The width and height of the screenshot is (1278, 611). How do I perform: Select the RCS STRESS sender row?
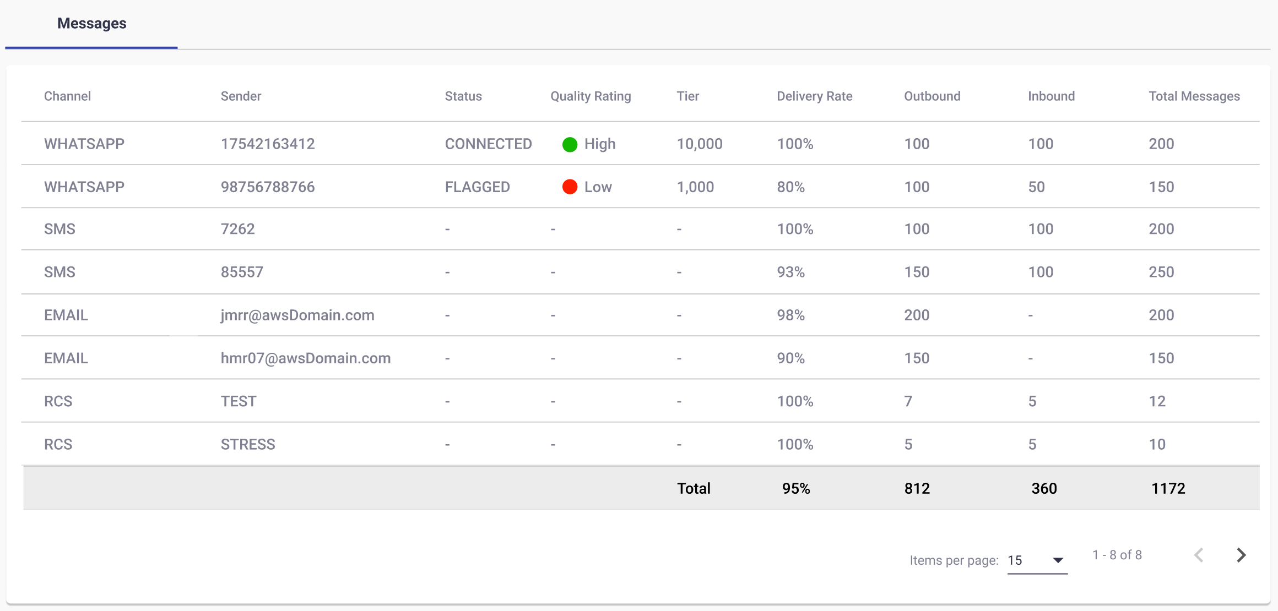(x=248, y=444)
